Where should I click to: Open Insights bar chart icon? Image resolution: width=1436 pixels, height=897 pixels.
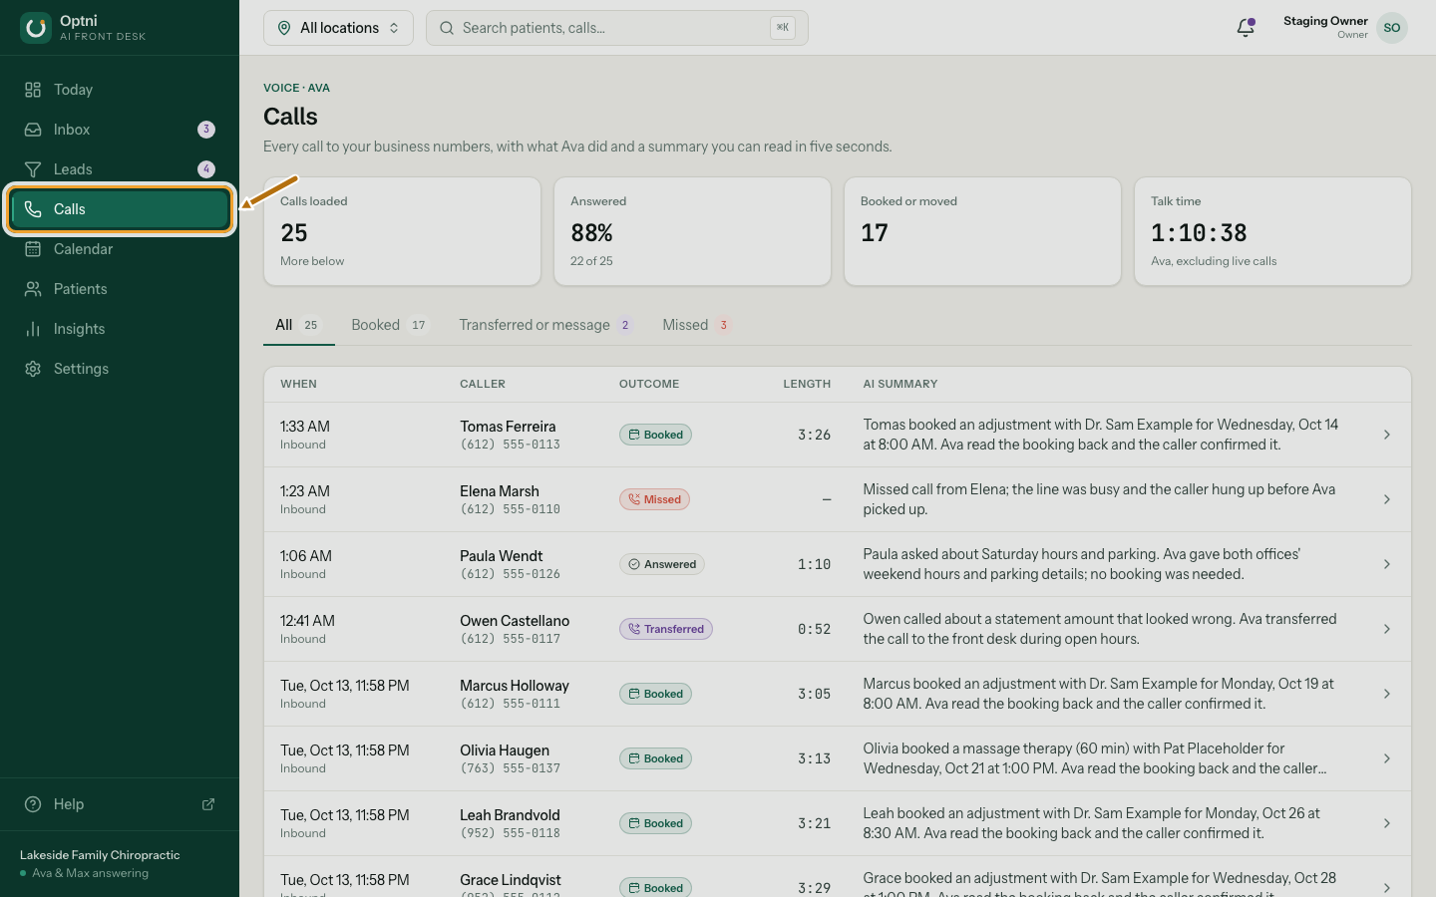point(33,329)
